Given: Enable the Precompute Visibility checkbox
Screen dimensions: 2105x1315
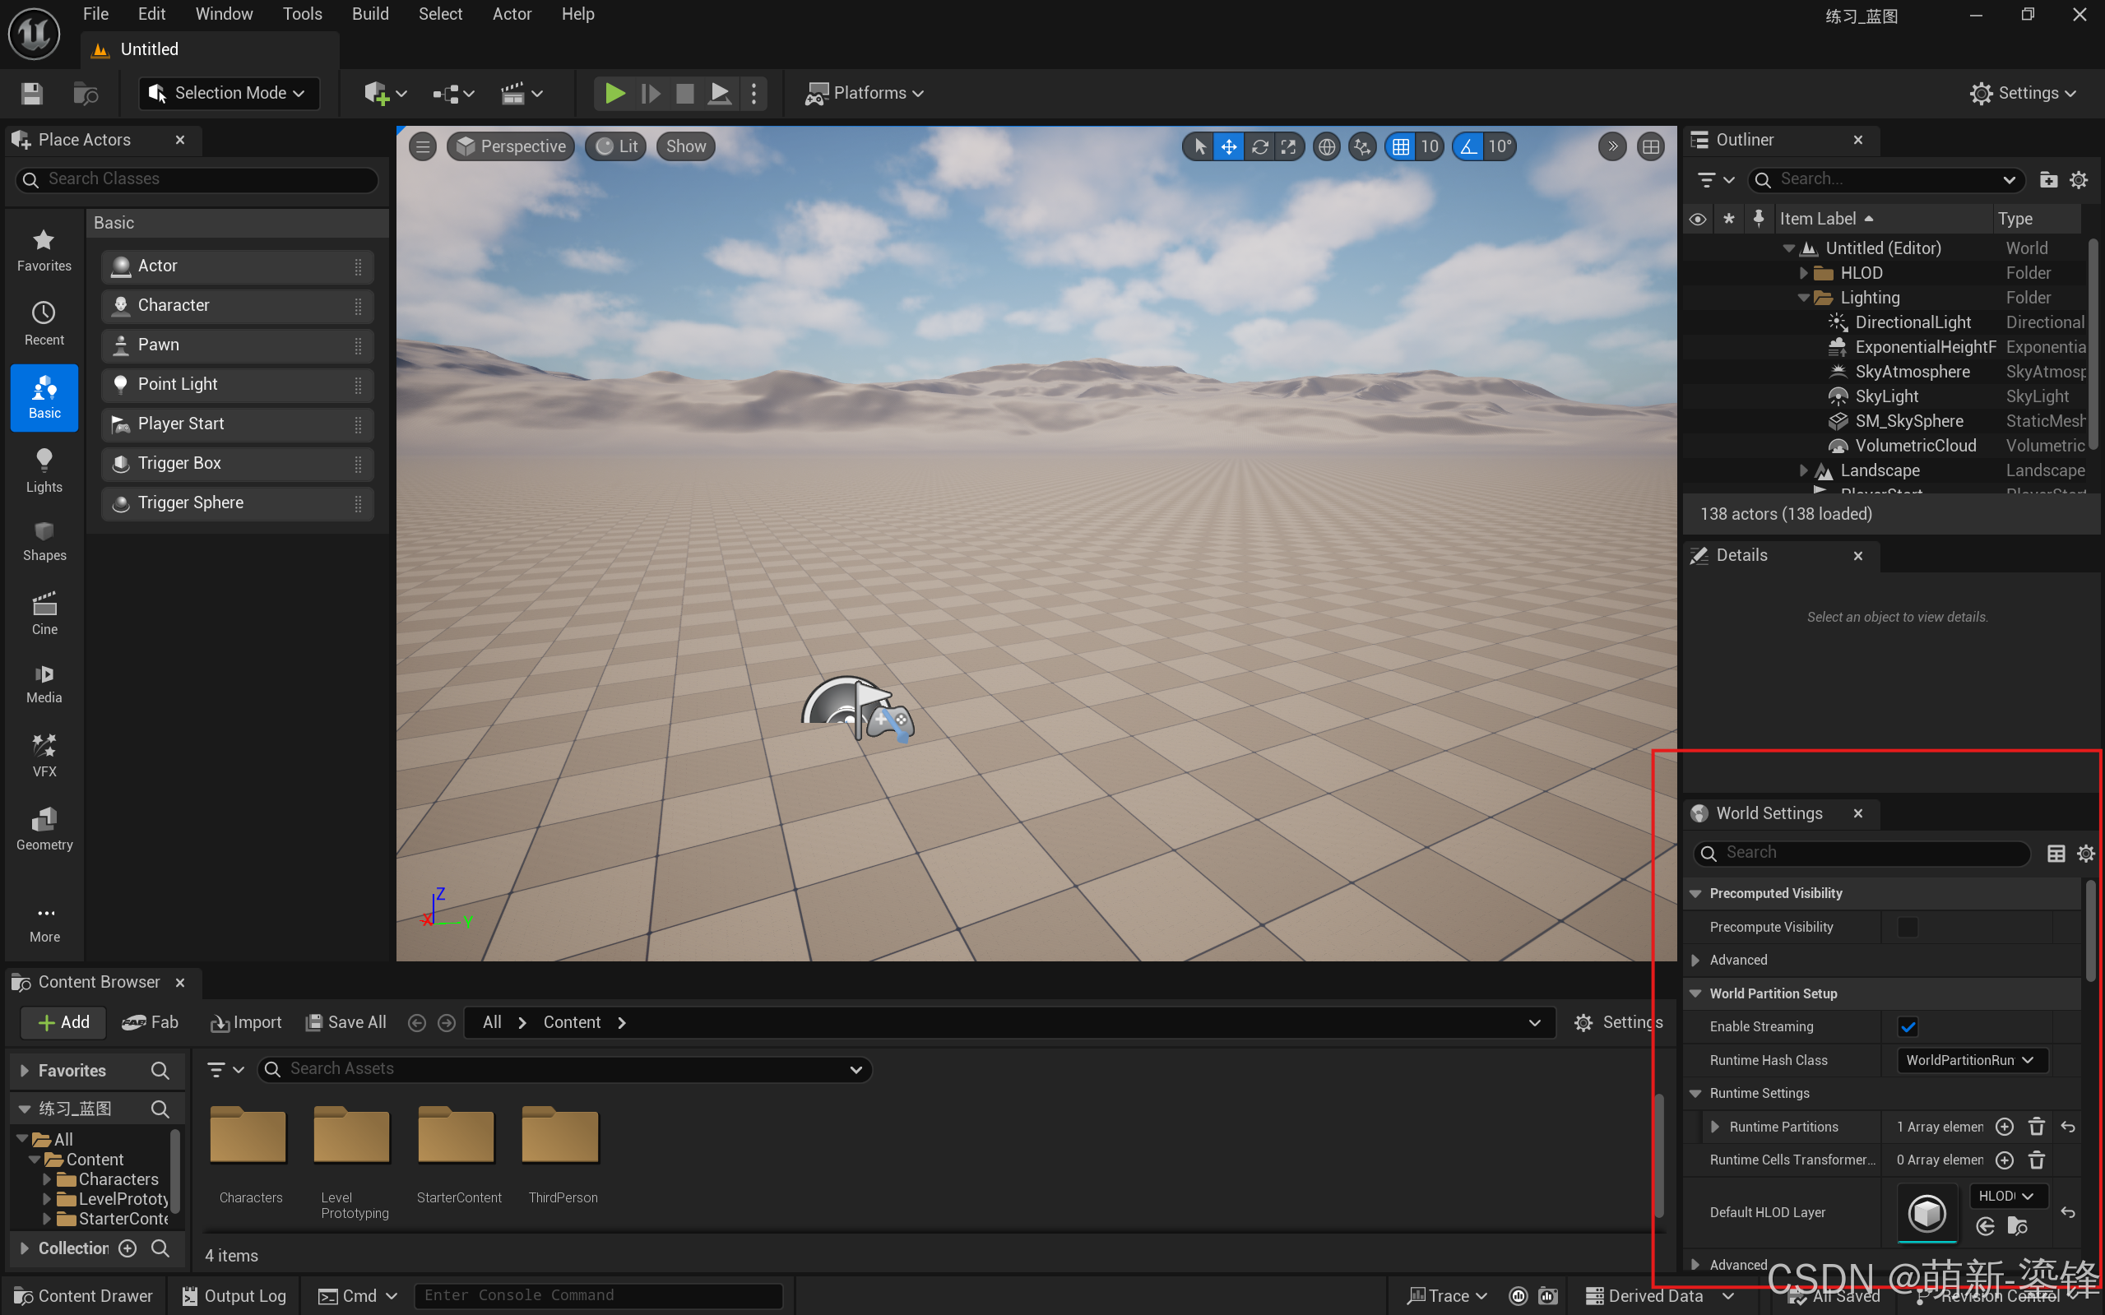Looking at the screenshot, I should [1908, 927].
